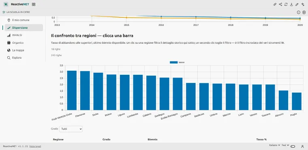
Task: Click the Molise bar
Action: 111,92
